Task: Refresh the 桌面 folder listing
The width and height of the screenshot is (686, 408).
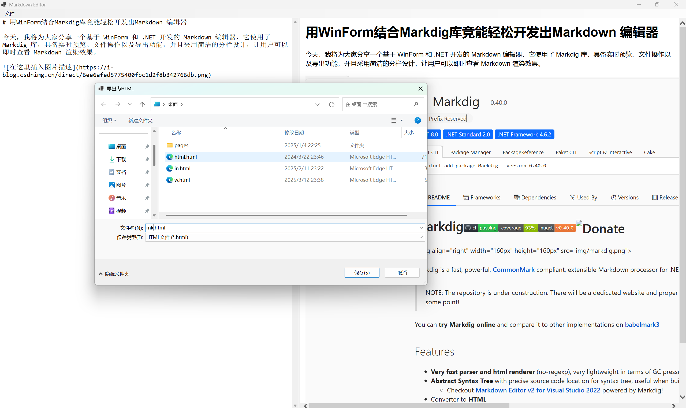Action: click(x=331, y=104)
